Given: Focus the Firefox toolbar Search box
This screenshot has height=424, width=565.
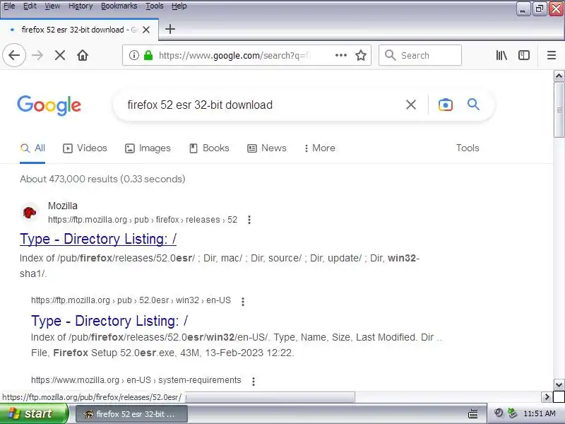Looking at the screenshot, I should (420, 55).
